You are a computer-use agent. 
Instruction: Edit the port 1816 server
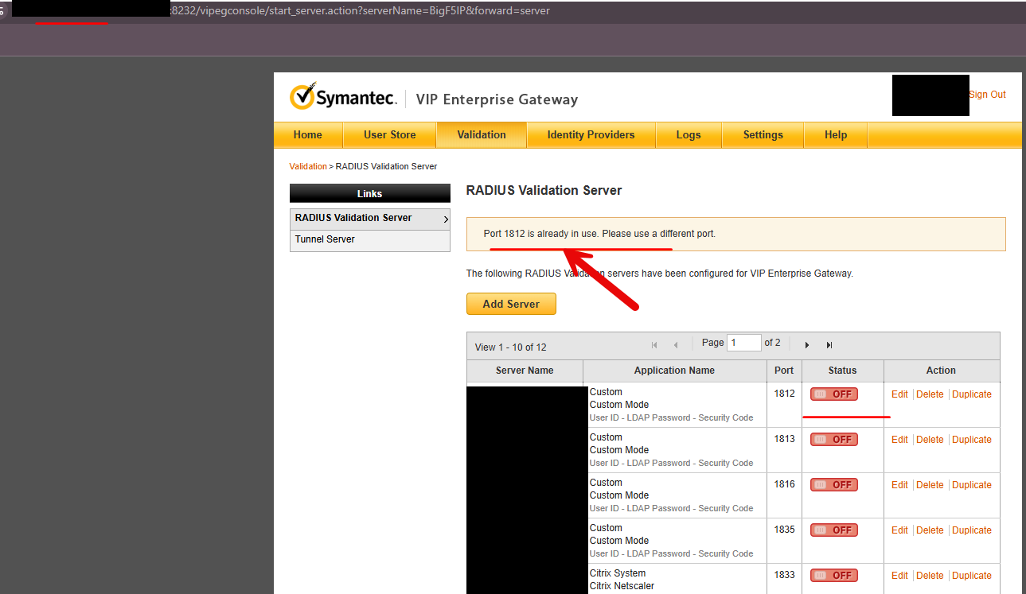point(899,485)
